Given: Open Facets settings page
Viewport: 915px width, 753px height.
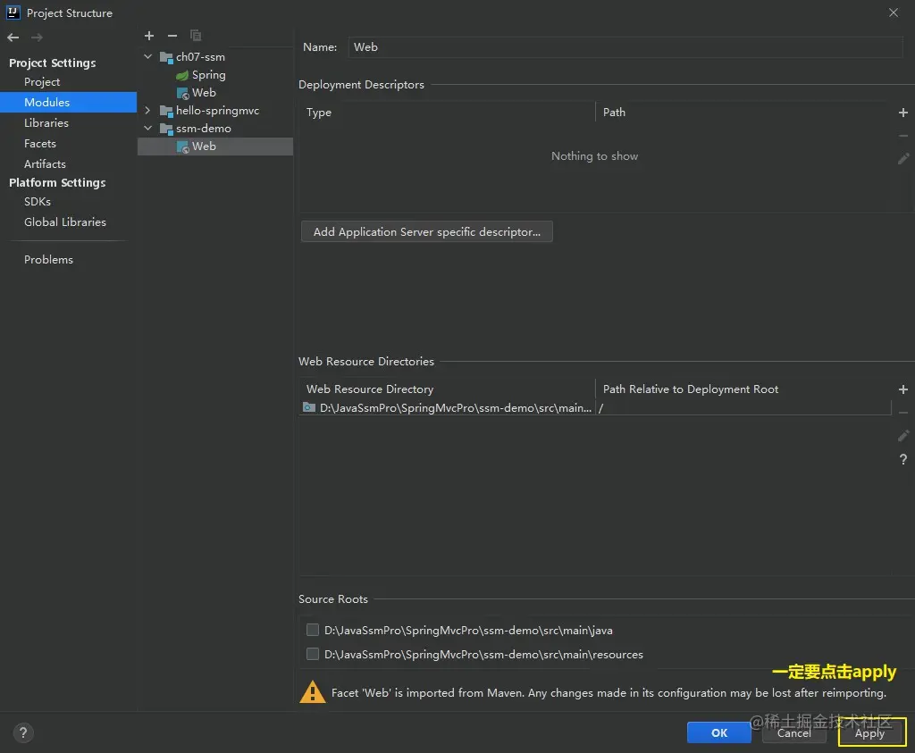Looking at the screenshot, I should [x=40, y=144].
